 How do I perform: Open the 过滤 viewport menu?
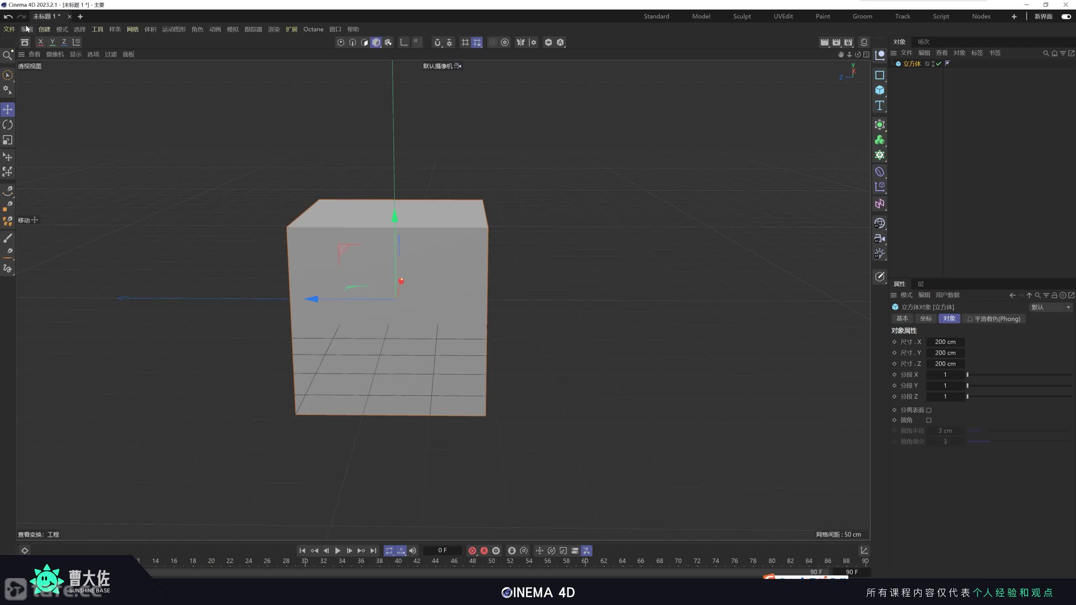(111, 54)
